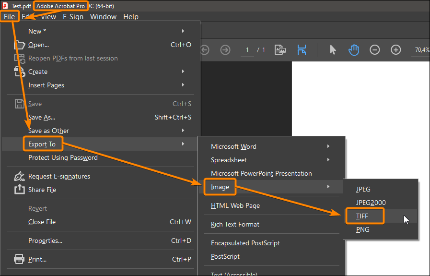Open the File menu
The height and width of the screenshot is (276, 430).
tap(9, 17)
